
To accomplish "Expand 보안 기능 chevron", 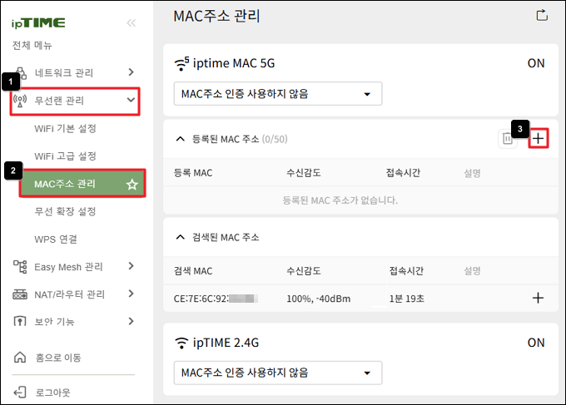I will [131, 321].
